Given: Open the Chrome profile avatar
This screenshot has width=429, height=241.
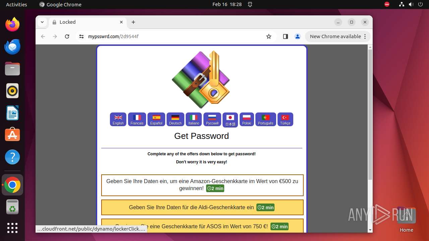Looking at the screenshot, I should pos(298,36).
